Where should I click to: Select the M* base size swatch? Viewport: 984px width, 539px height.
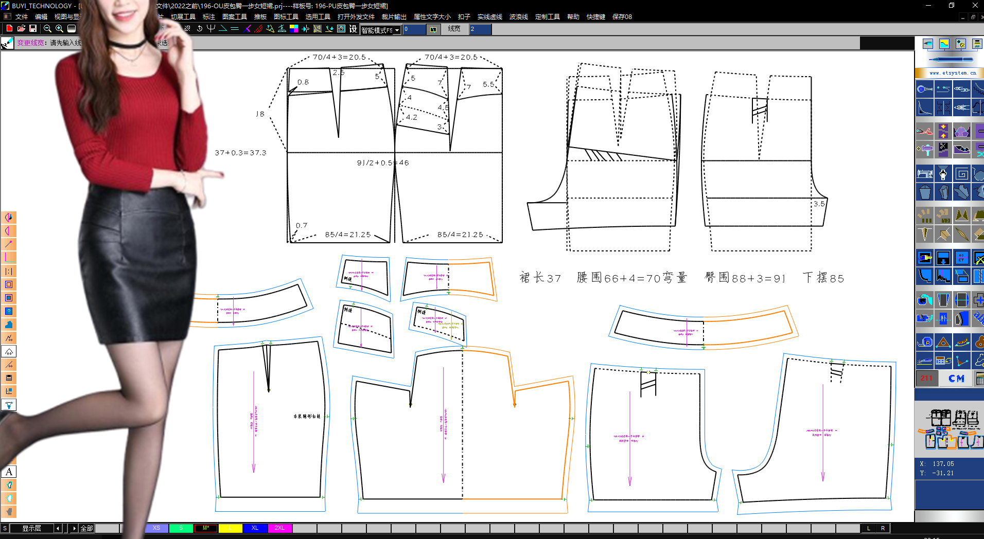(206, 528)
